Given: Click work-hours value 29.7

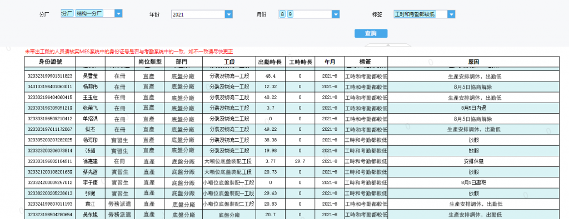Looking at the screenshot, I should pyautogui.click(x=300, y=161).
